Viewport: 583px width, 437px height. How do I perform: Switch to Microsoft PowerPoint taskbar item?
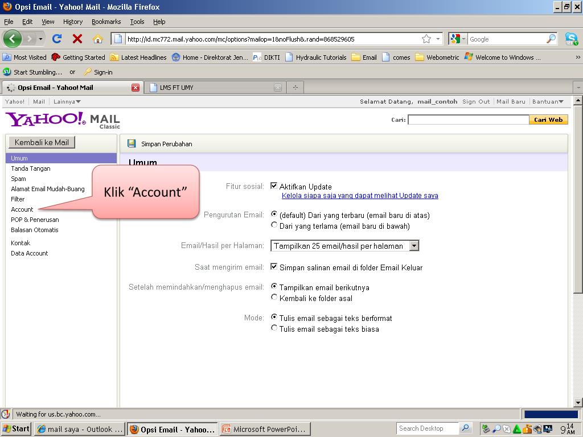(x=265, y=429)
